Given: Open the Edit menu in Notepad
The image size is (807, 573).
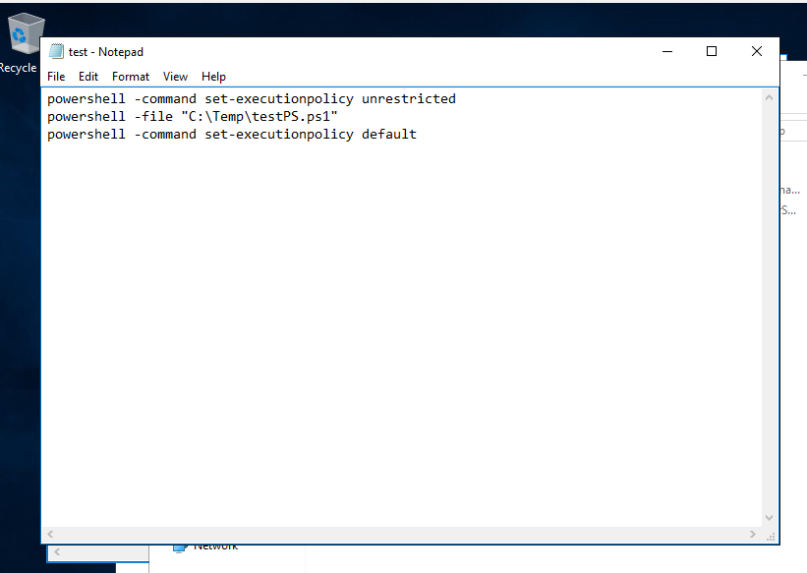Looking at the screenshot, I should [x=88, y=77].
